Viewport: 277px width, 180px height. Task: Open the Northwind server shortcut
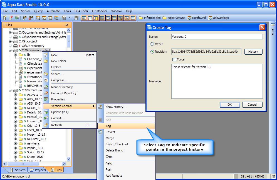197,18
